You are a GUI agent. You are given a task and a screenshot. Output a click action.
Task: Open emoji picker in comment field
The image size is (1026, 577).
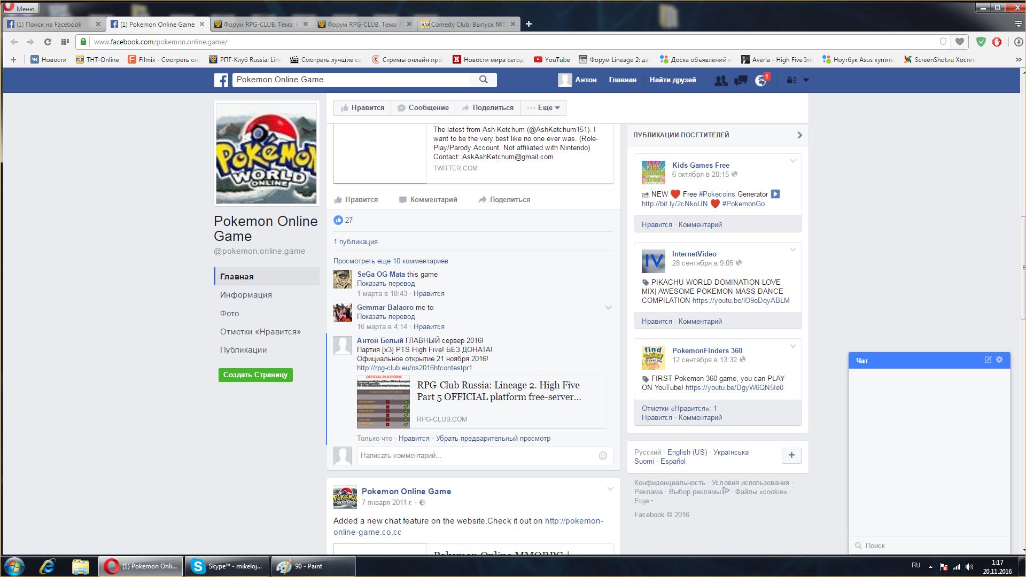coord(603,456)
